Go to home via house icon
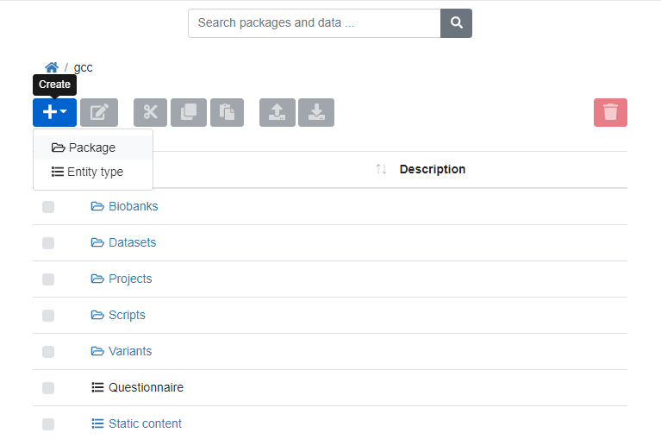Screen dimensions: 661x439 (x=52, y=67)
